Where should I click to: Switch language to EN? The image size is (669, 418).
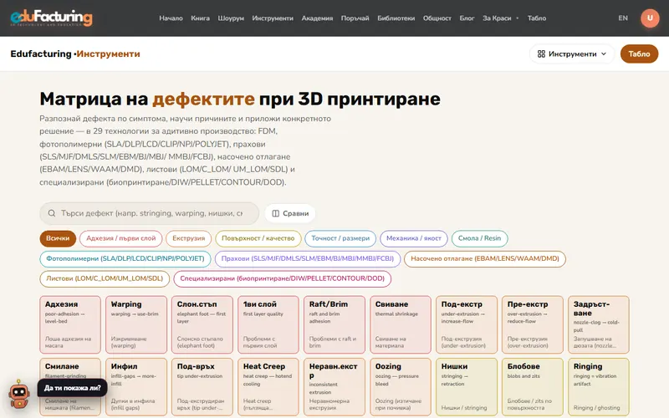623,18
